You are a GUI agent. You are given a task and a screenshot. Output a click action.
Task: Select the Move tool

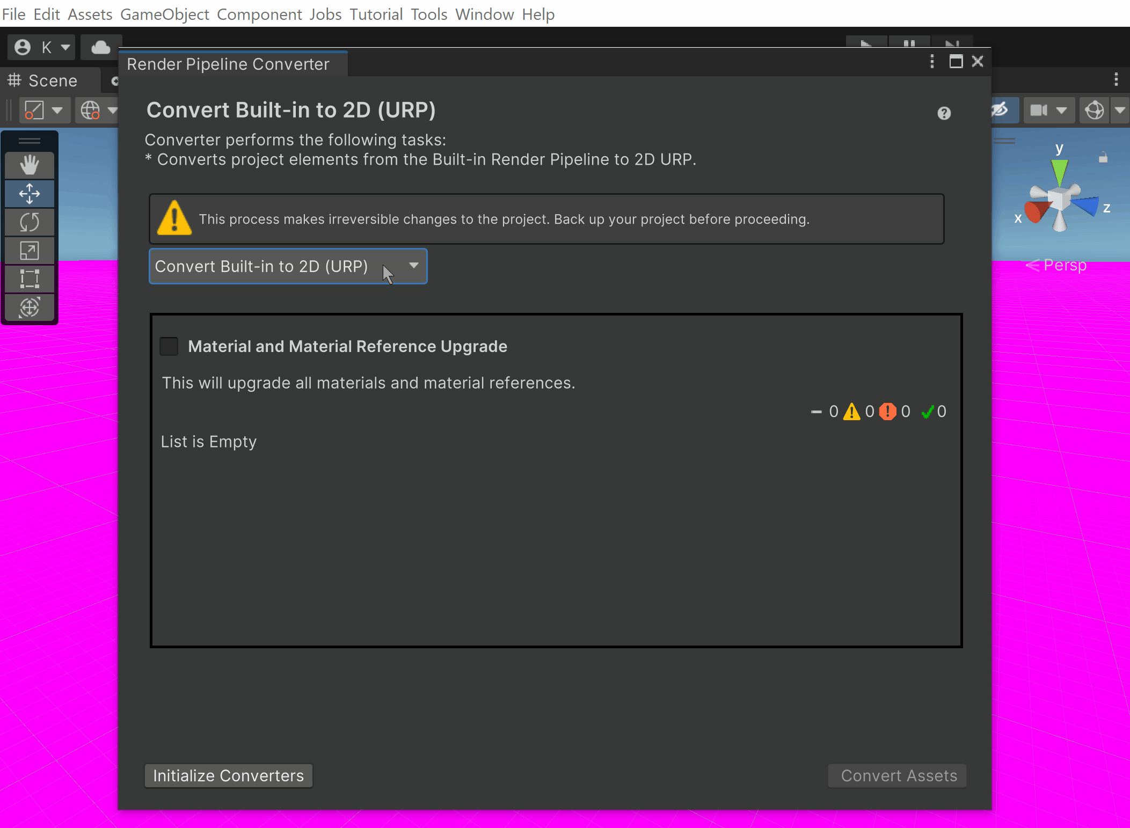tap(30, 193)
